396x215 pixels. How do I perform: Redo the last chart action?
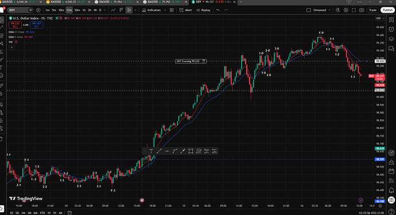click(x=226, y=10)
